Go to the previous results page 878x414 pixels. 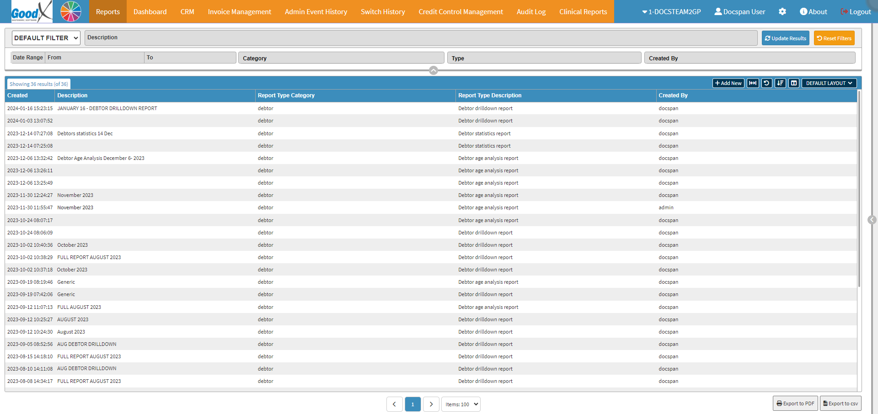[394, 404]
